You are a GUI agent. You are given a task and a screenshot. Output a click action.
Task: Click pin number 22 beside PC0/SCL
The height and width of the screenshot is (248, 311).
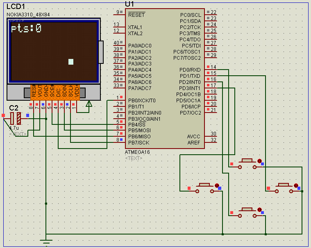click(x=213, y=12)
